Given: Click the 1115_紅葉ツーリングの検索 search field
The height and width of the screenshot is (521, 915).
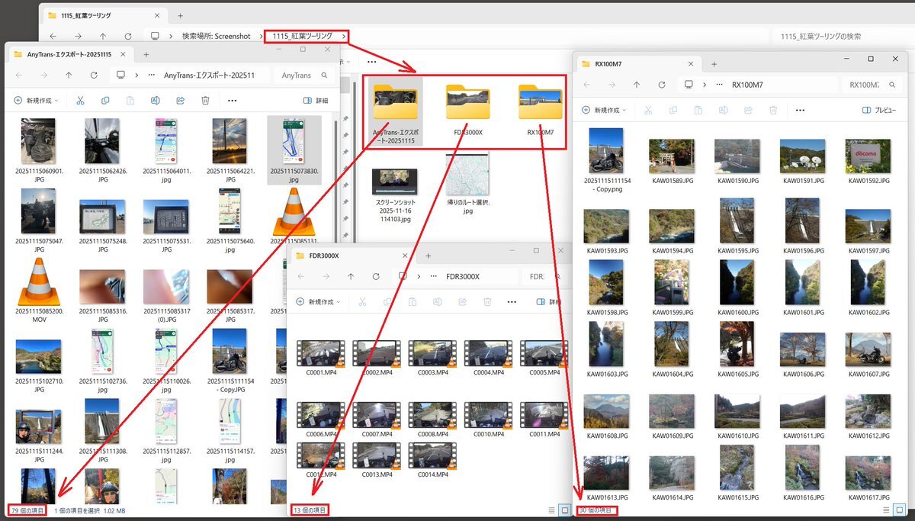Looking at the screenshot, I should point(839,36).
